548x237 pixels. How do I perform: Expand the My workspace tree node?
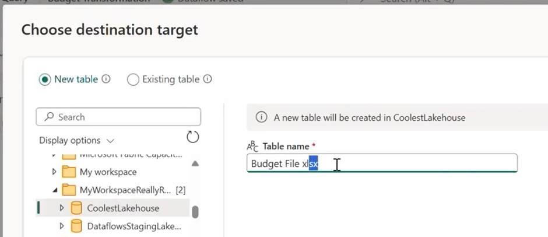pyautogui.click(x=54, y=172)
